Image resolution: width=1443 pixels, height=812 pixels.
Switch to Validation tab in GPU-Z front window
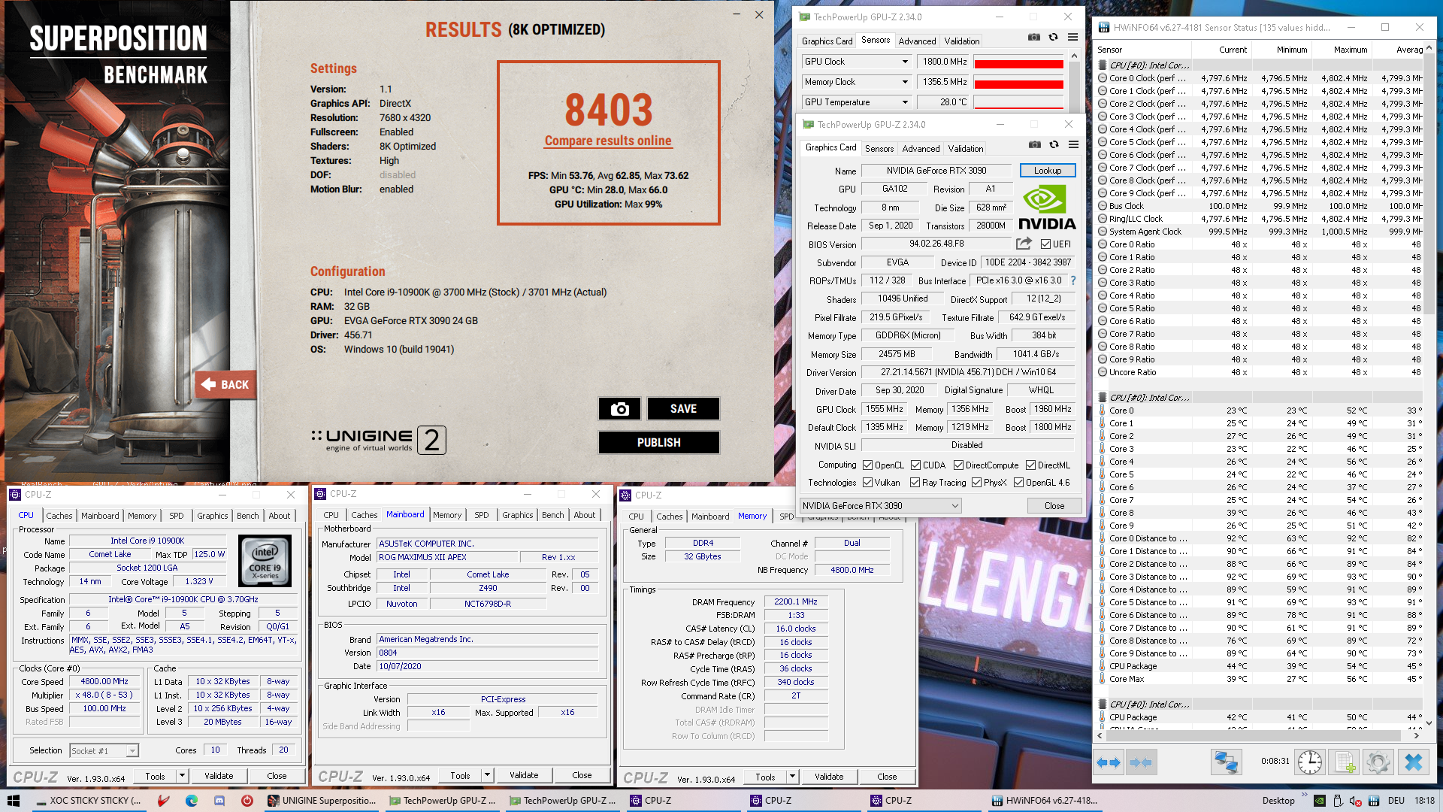click(x=966, y=149)
